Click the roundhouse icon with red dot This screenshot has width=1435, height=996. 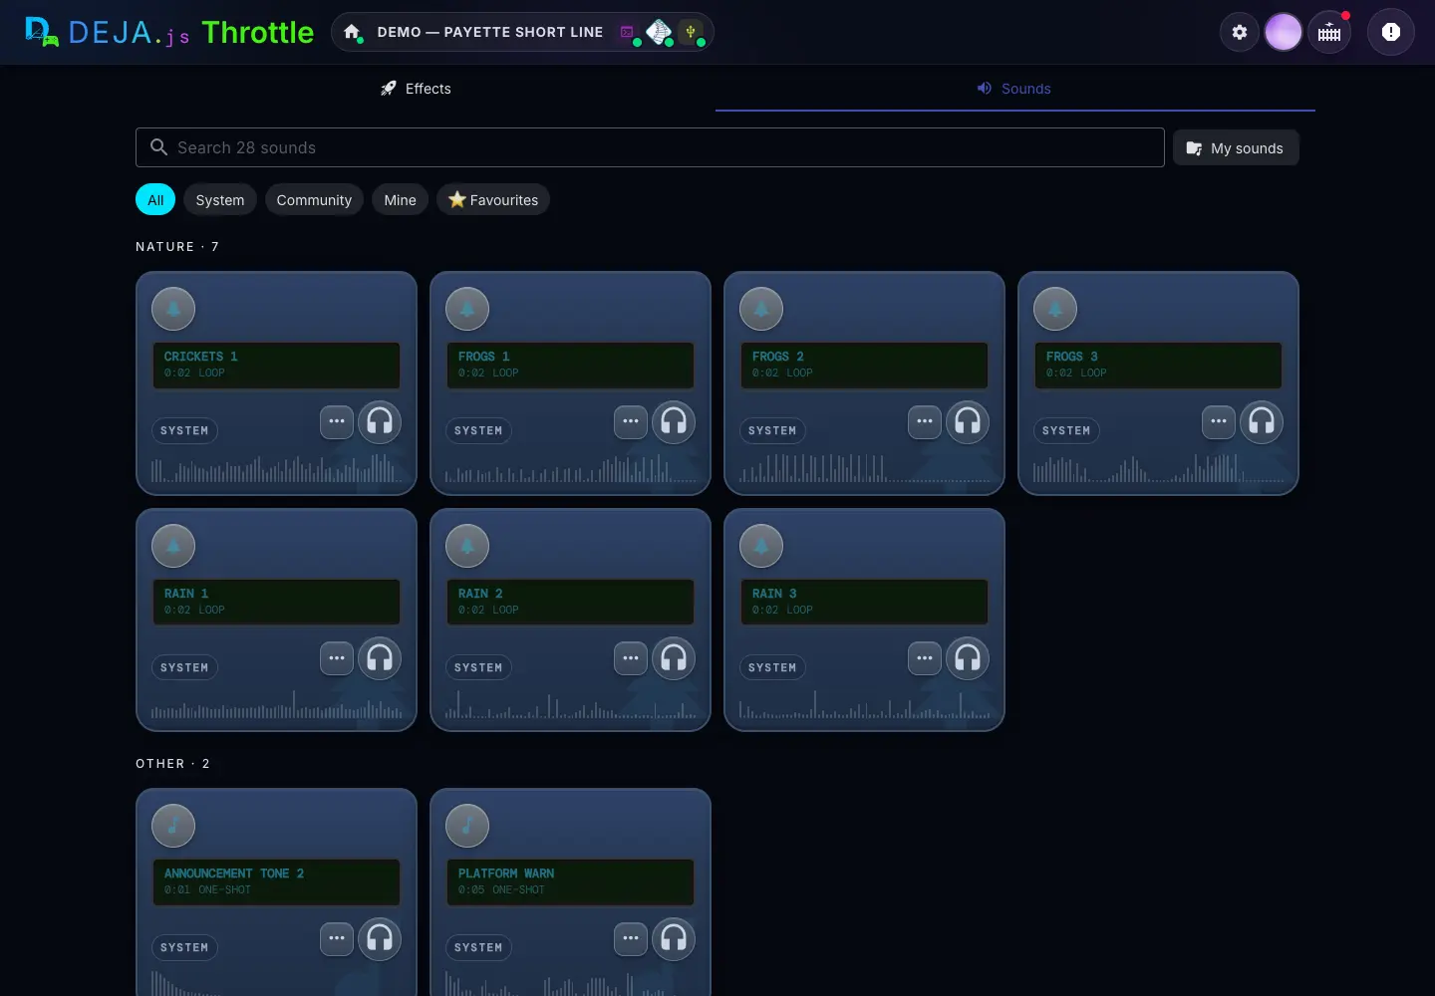pos(1329,32)
